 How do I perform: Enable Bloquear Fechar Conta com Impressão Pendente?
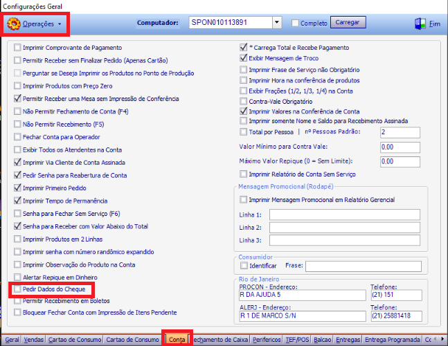[x=17, y=312]
